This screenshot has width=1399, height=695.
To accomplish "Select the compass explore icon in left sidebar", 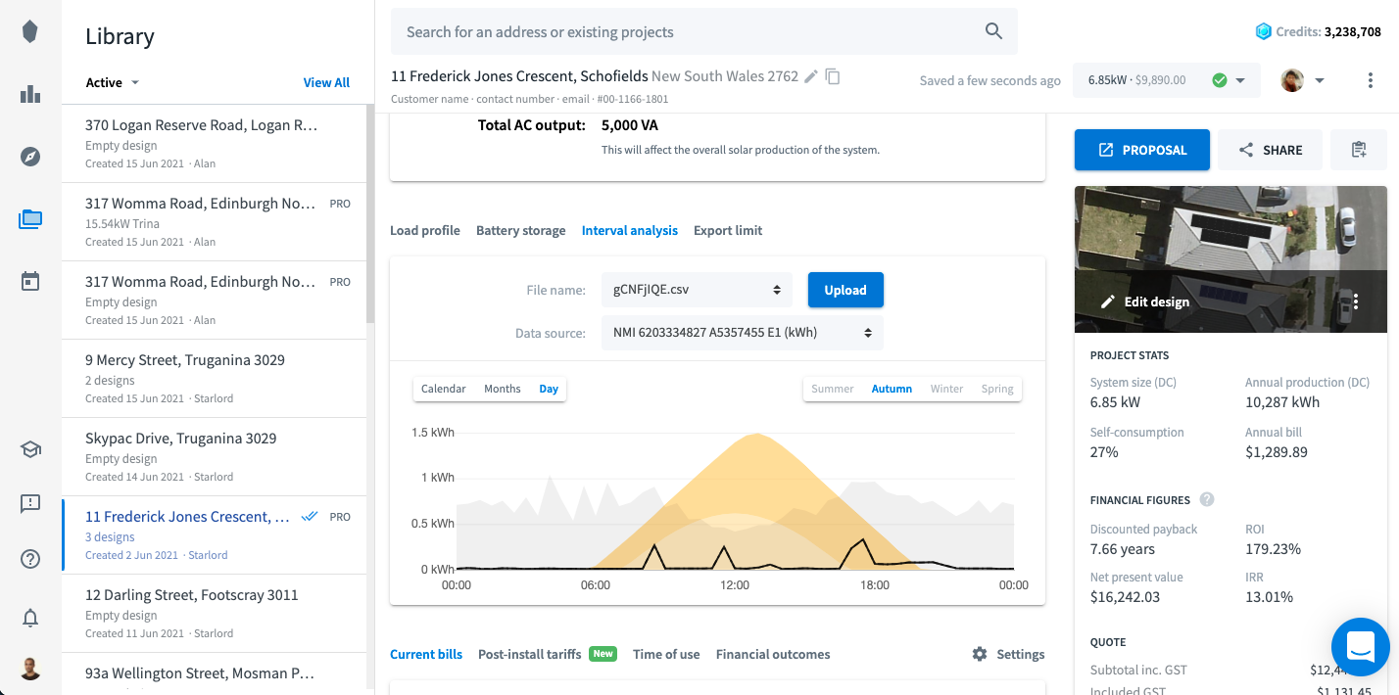I will [29, 156].
